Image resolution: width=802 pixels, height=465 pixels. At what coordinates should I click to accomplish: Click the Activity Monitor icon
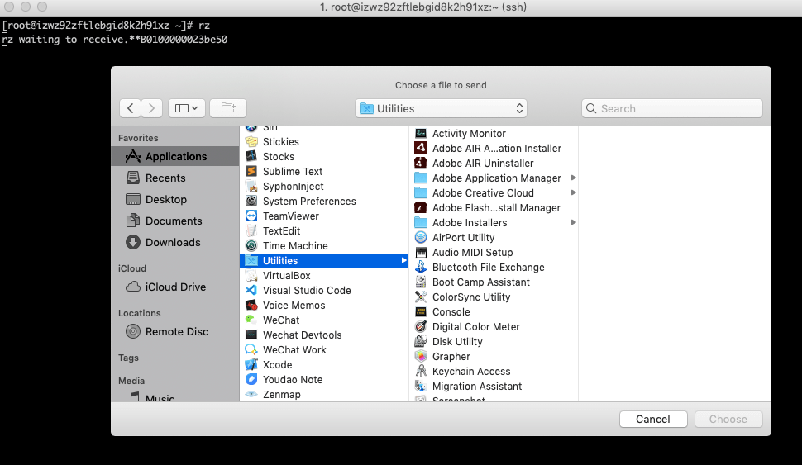(x=421, y=133)
